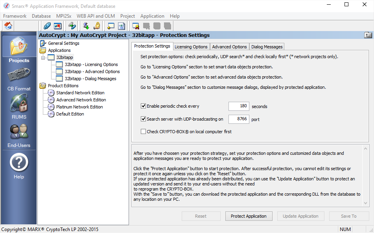
Task: Open the End-Users sidebar section
Action: [19, 136]
